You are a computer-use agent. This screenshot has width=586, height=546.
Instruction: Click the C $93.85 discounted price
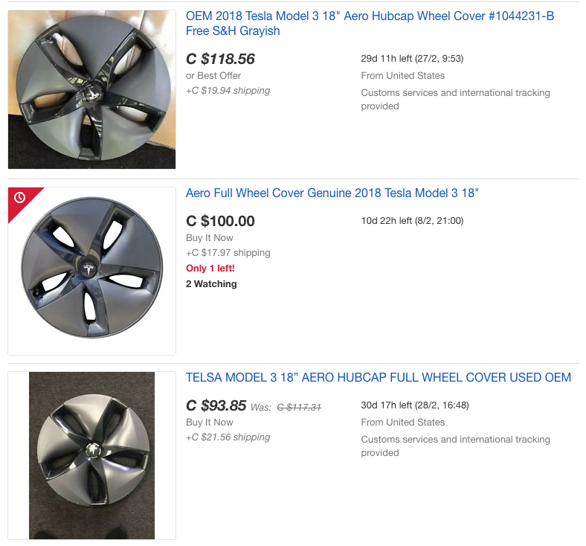[x=216, y=405]
